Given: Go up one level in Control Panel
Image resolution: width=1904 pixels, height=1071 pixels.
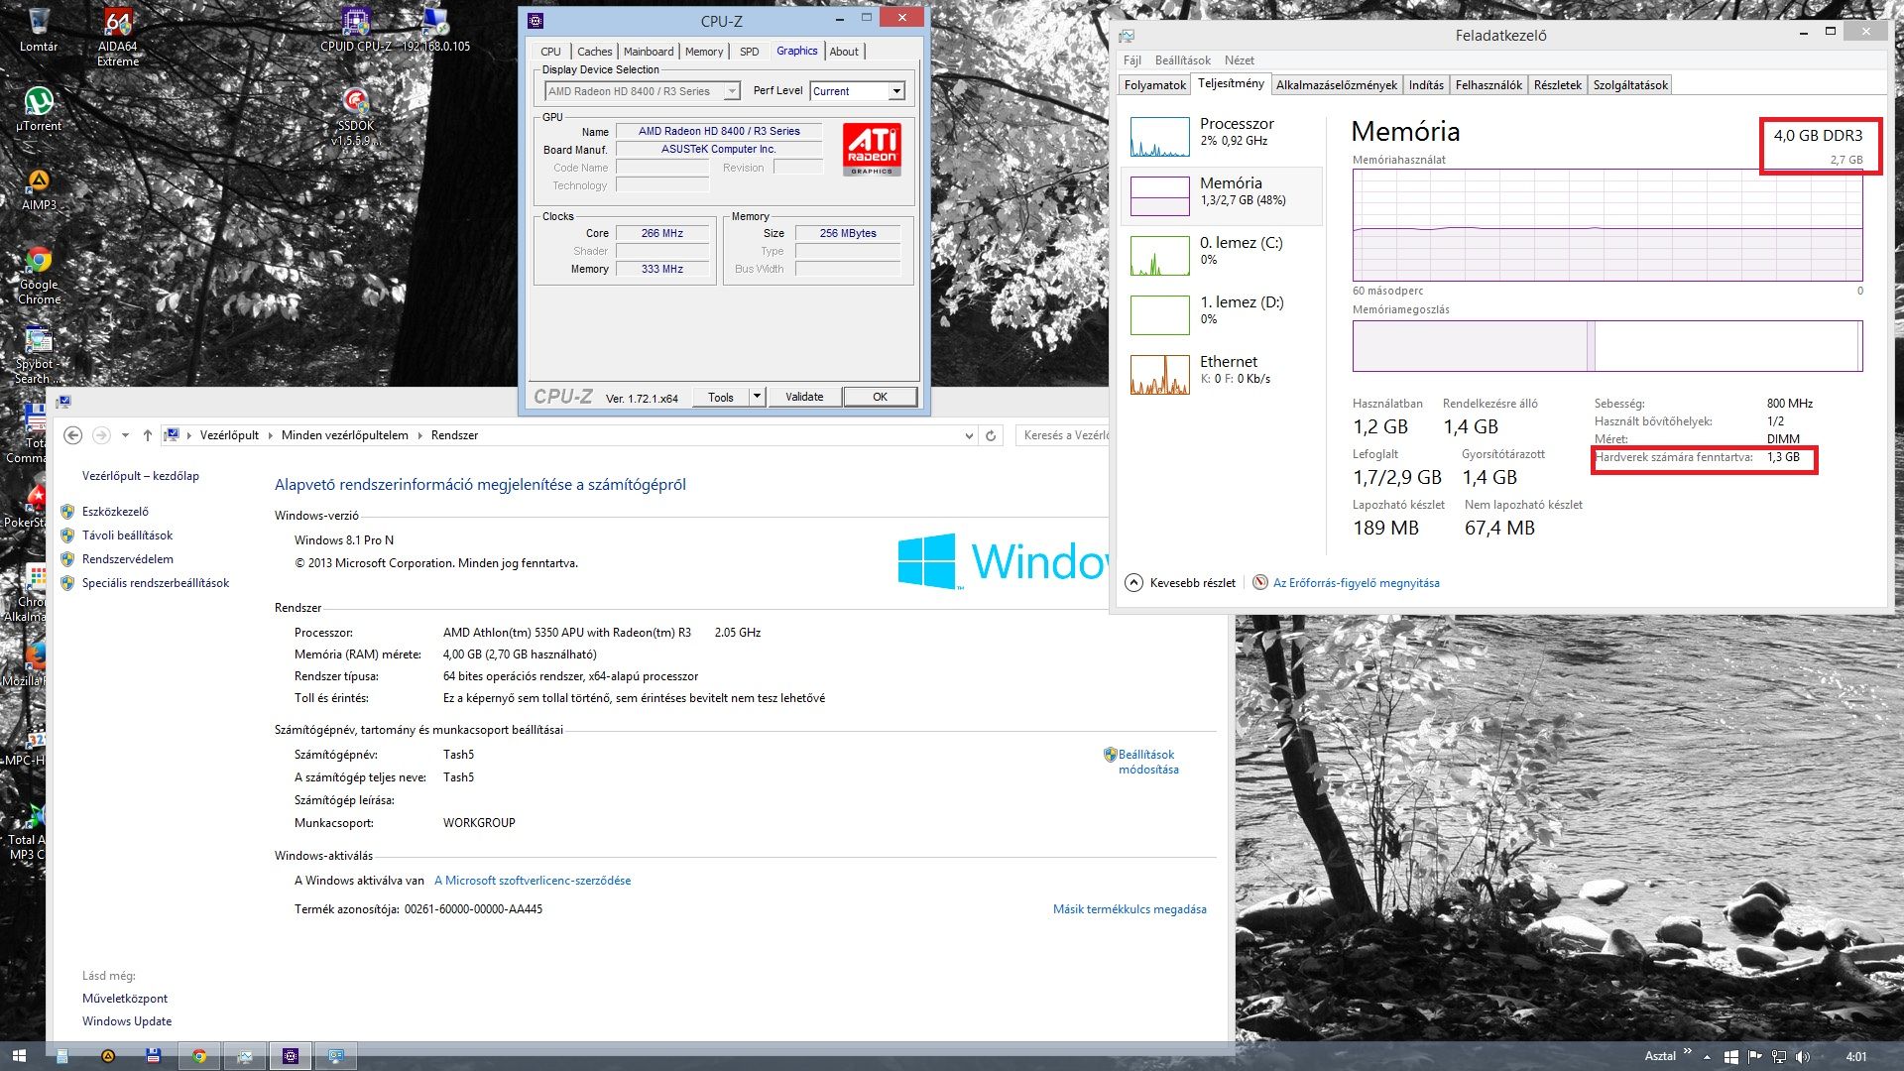Looking at the screenshot, I should point(148,435).
